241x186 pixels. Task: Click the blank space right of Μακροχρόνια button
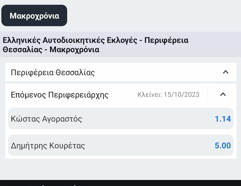154,16
